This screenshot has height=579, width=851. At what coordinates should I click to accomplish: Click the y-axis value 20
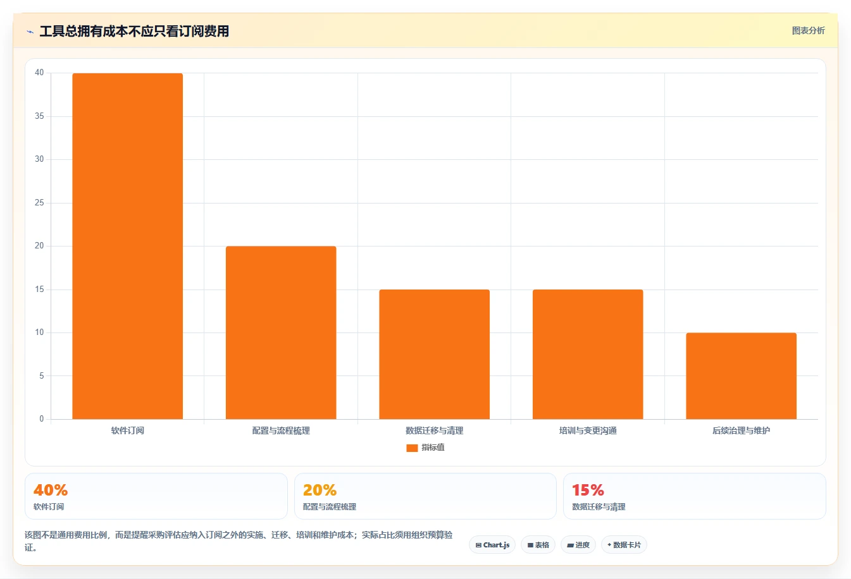tap(39, 246)
